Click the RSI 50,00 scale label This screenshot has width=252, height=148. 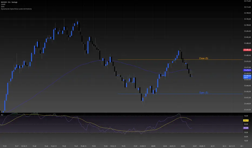coord(246,124)
